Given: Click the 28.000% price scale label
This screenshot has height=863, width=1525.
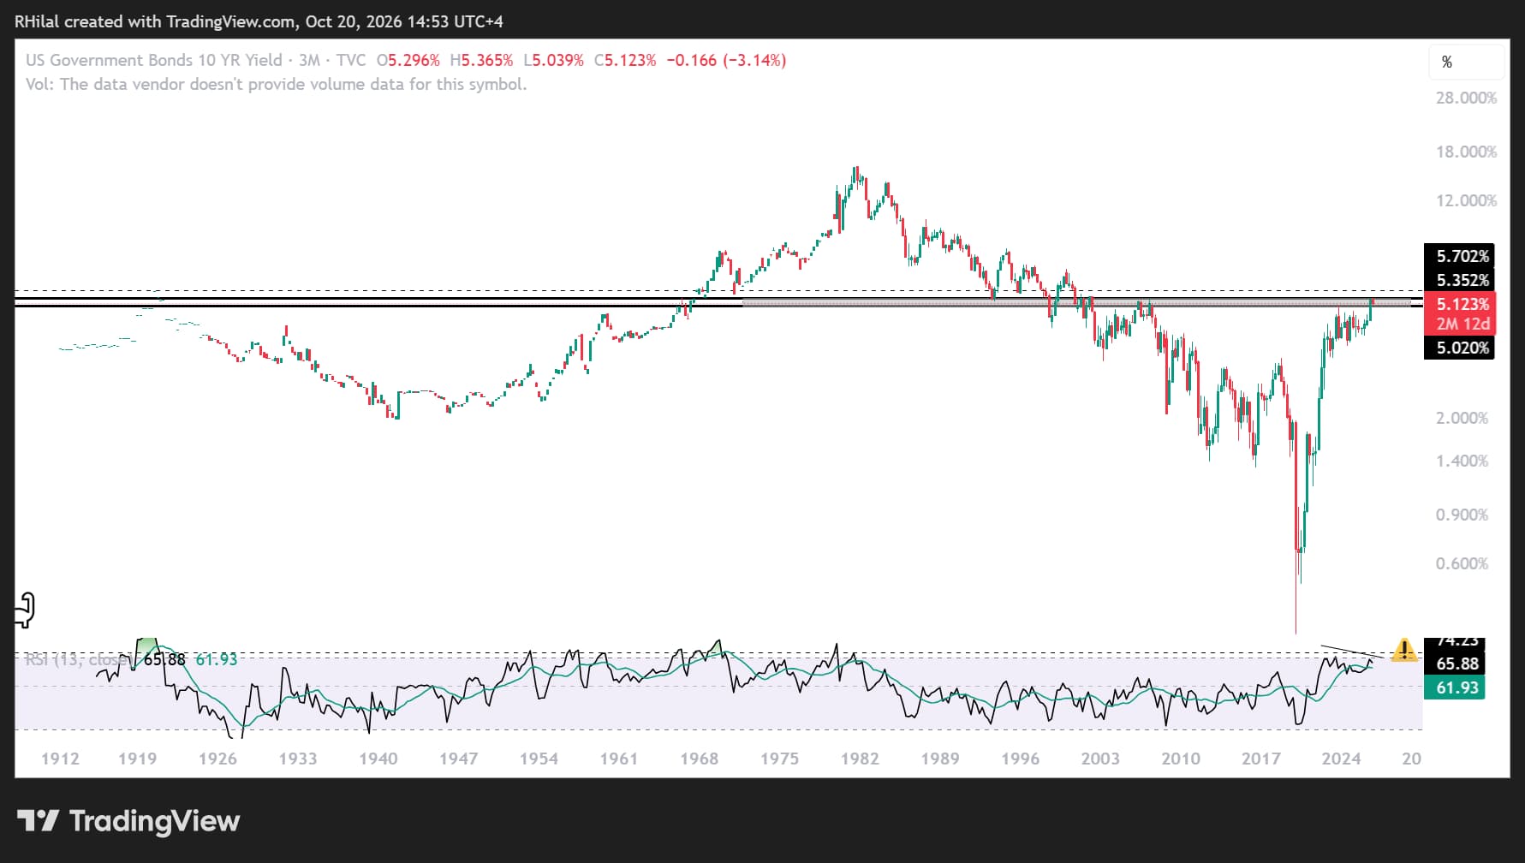Looking at the screenshot, I should click(1466, 98).
